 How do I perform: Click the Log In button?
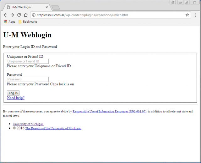(13, 93)
